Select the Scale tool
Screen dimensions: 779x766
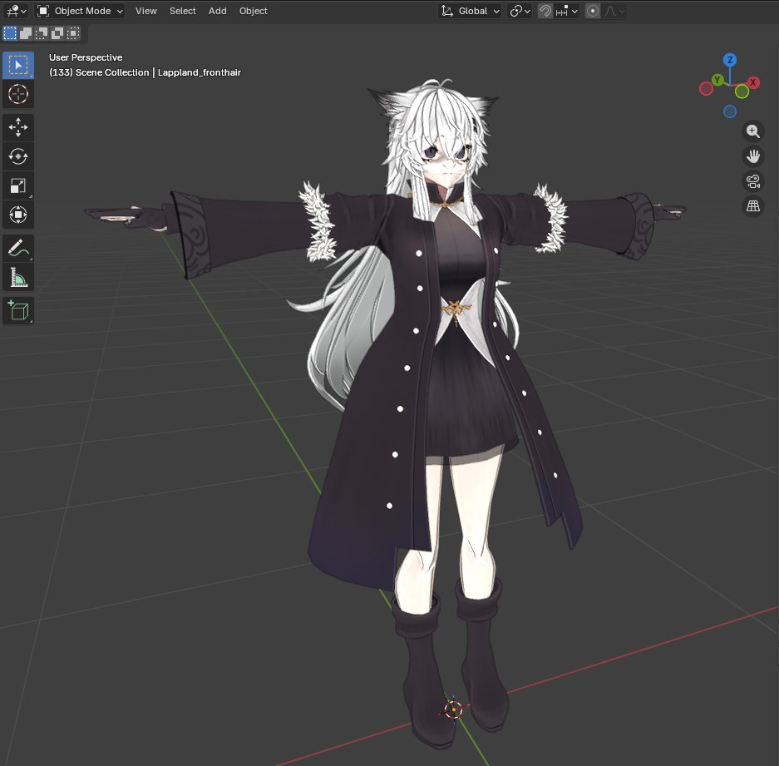[18, 186]
